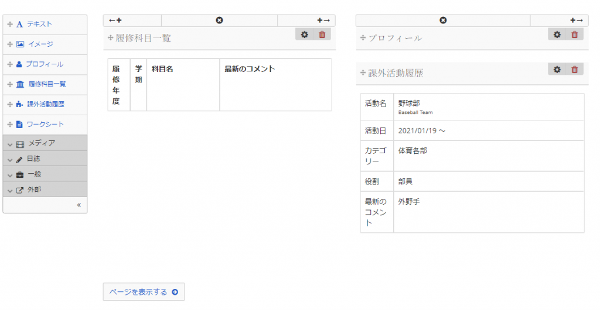The width and height of the screenshot is (600, 310).
Task: Expand the メディア section
Action: pos(45,143)
